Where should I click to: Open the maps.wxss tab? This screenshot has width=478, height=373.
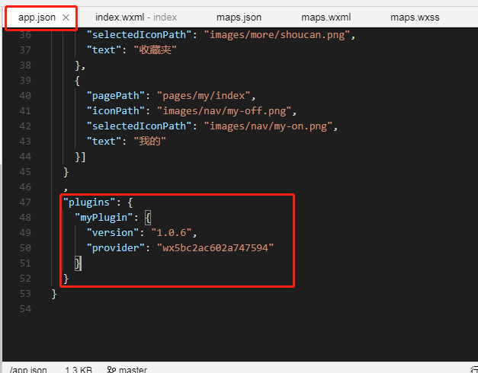(415, 18)
